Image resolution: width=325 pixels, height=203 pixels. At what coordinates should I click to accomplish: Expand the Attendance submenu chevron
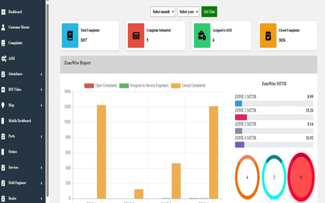pos(41,74)
